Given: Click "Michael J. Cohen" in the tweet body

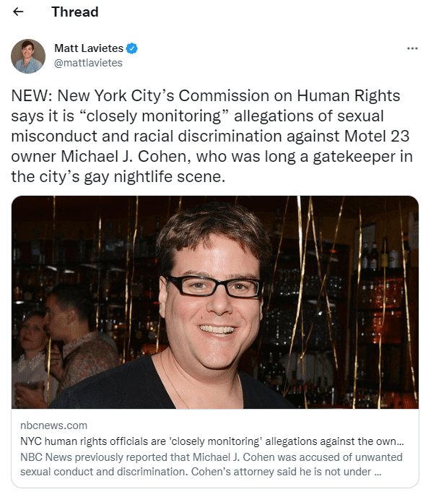Looking at the screenshot, I should [x=126, y=156].
